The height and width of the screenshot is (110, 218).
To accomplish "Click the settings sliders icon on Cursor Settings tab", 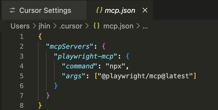I will (x=12, y=11).
